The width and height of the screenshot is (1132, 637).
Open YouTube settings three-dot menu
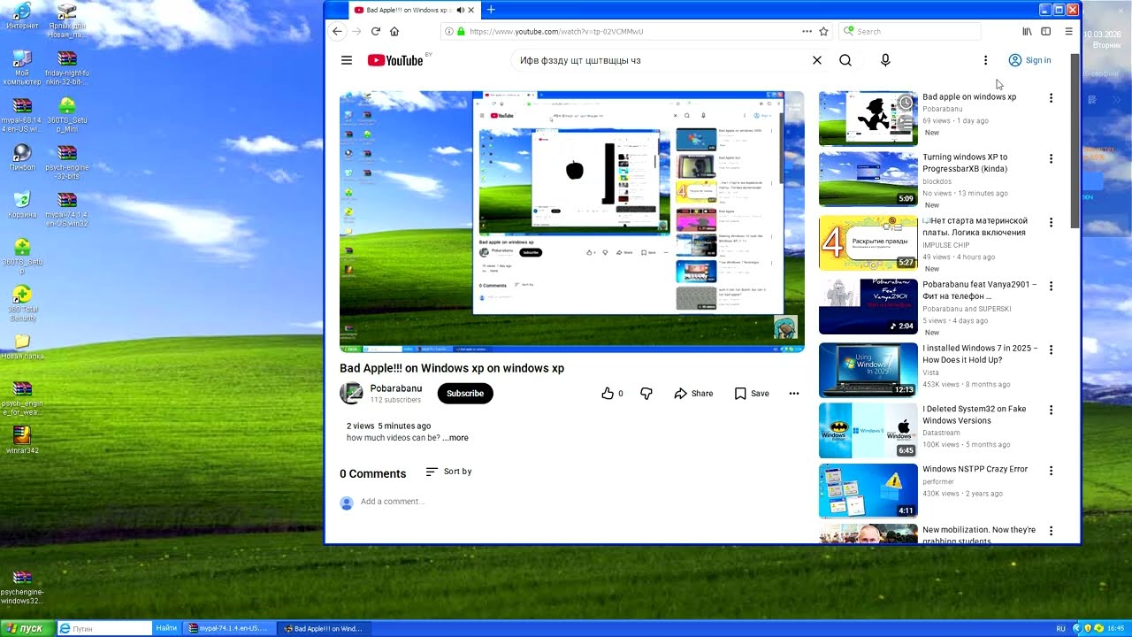click(985, 60)
